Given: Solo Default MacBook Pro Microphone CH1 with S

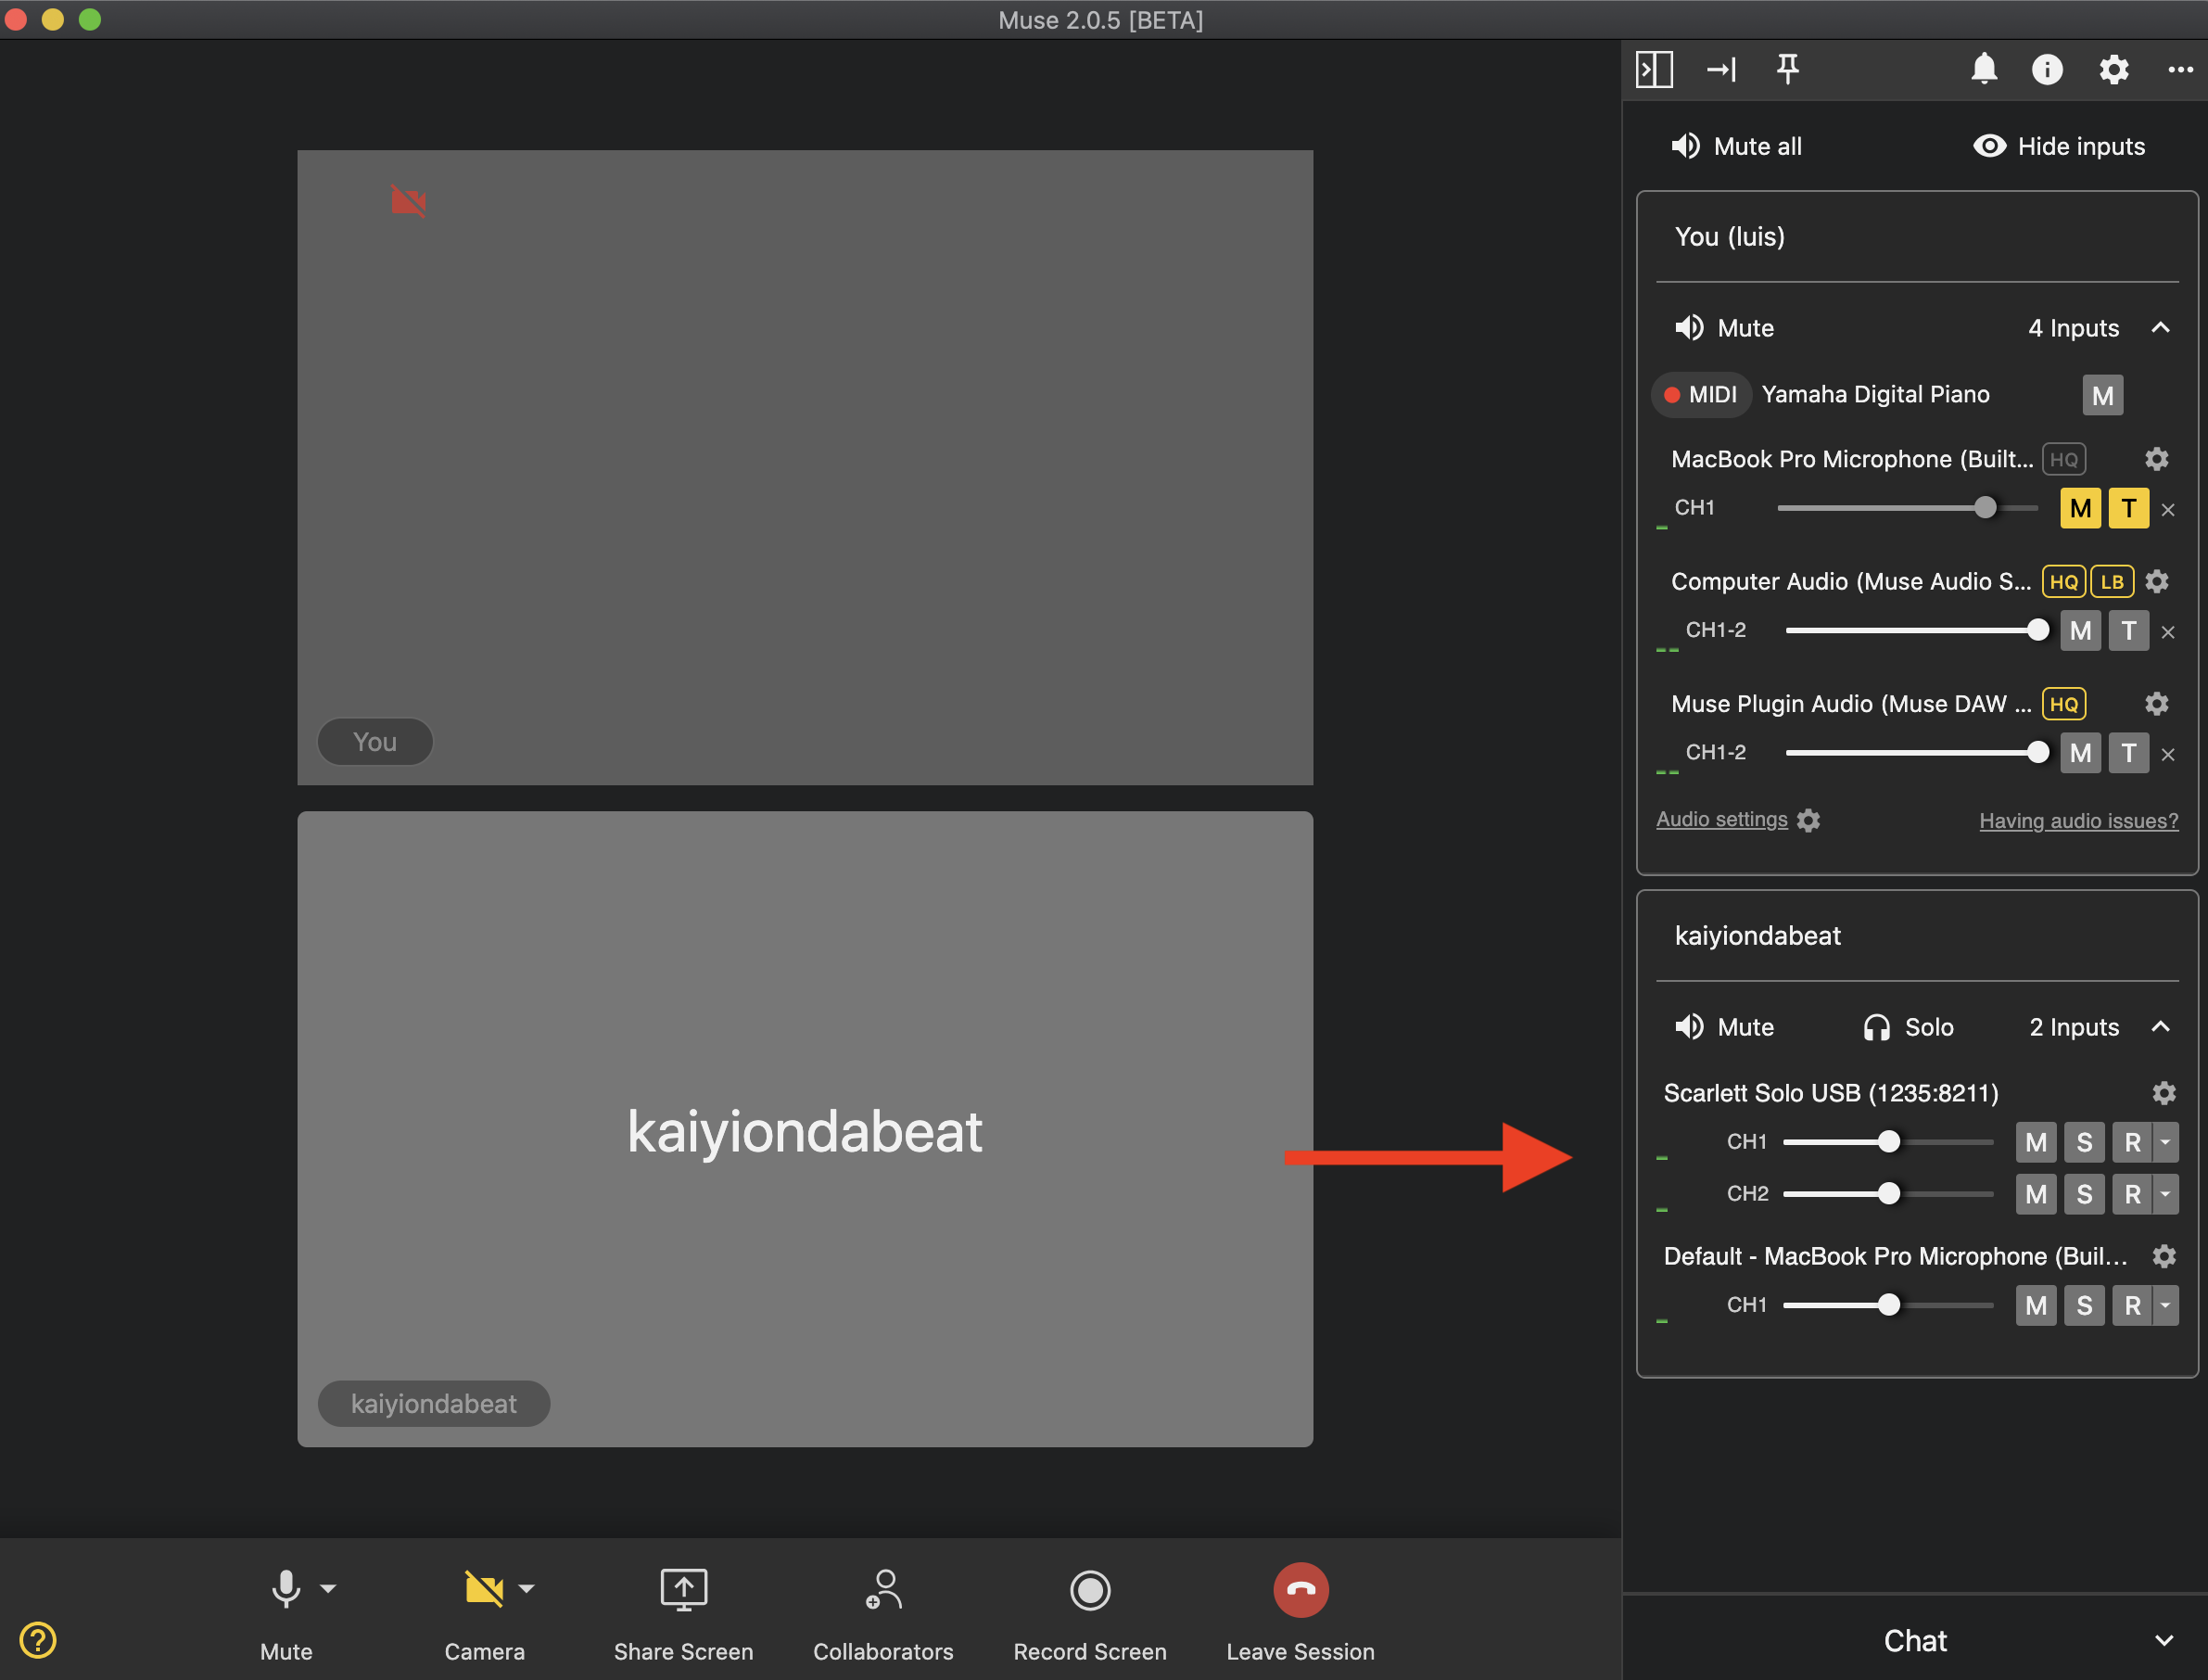Looking at the screenshot, I should point(2084,1305).
